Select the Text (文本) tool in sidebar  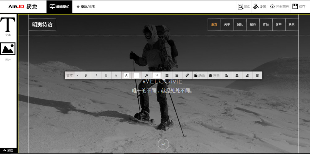coord(8,26)
